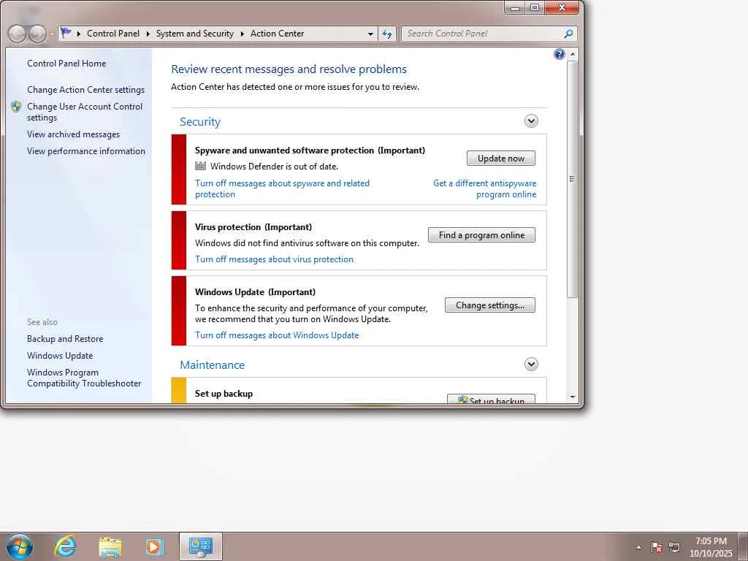
Task: Click the Action Center flag in system tray
Action: 657,547
